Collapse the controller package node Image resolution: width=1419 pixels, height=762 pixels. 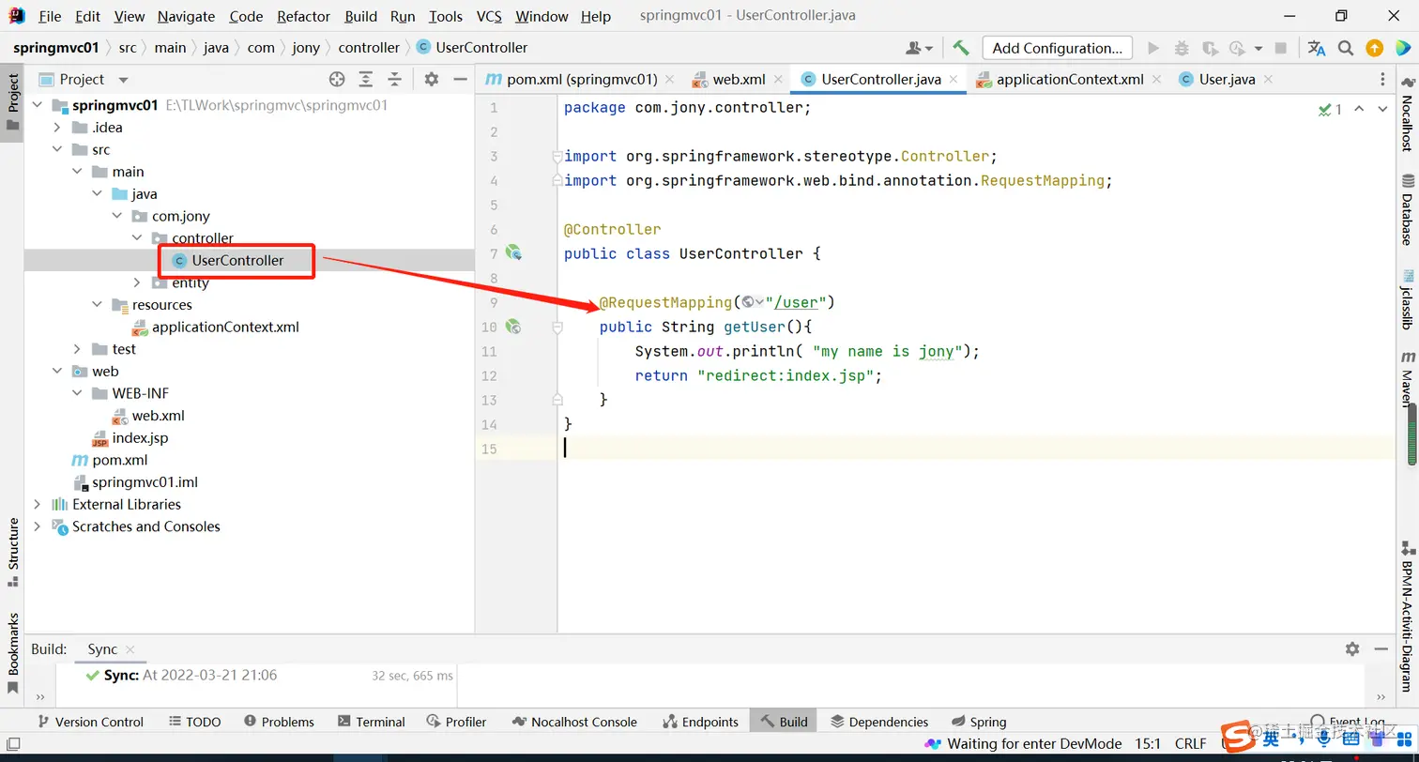click(x=136, y=238)
